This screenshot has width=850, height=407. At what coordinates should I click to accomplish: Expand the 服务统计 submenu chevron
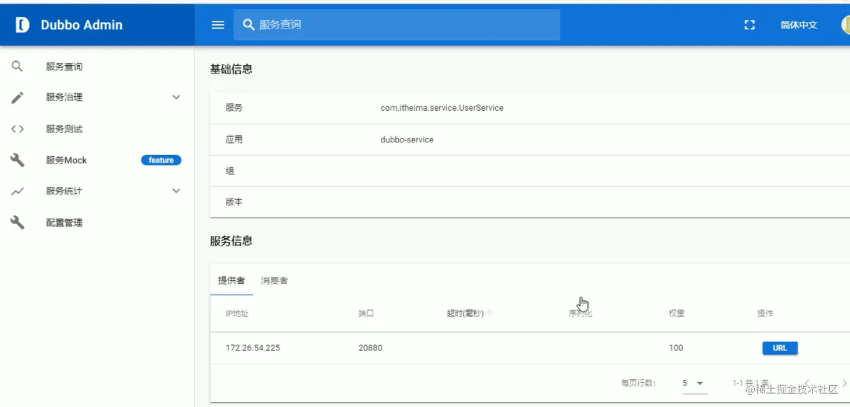(x=176, y=191)
